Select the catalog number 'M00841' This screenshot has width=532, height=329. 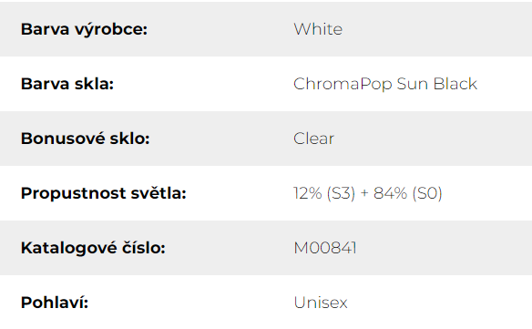click(x=325, y=248)
